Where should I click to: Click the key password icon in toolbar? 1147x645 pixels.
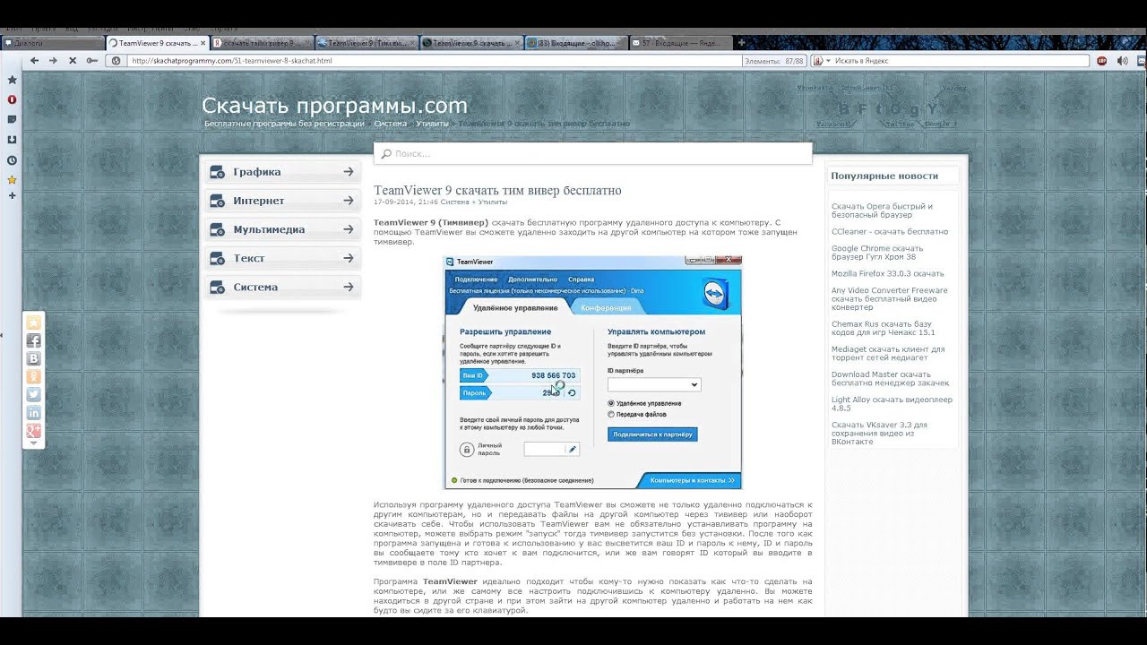[x=91, y=61]
